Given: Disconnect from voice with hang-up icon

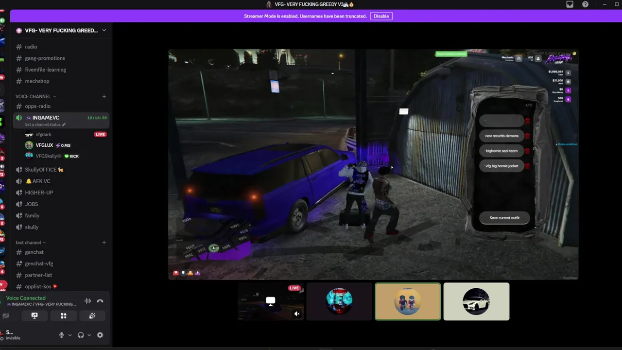Looking at the screenshot, I should tap(100, 301).
